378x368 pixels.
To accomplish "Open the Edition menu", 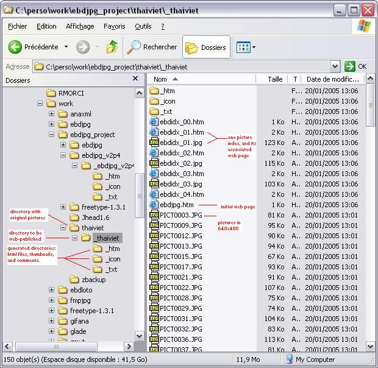I will click(x=46, y=26).
